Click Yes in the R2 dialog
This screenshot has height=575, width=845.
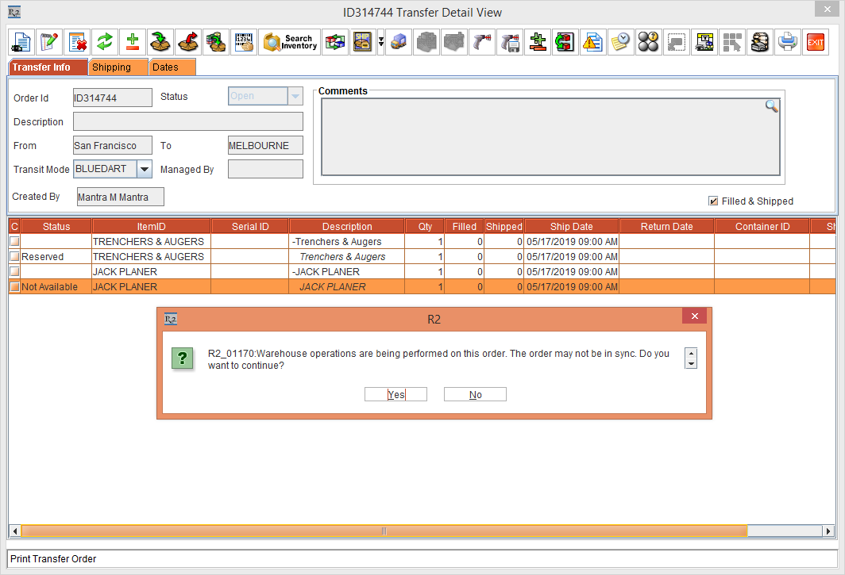point(395,394)
